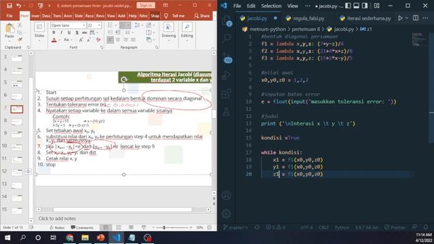Switch to Normal view in PowerPoint

coord(106,228)
